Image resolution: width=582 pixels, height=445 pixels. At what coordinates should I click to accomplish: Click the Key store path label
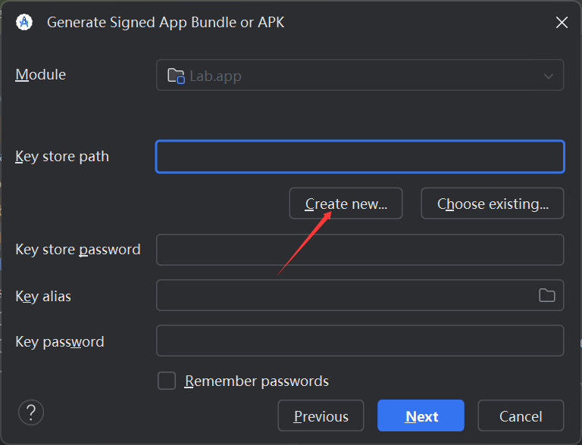[x=62, y=157]
